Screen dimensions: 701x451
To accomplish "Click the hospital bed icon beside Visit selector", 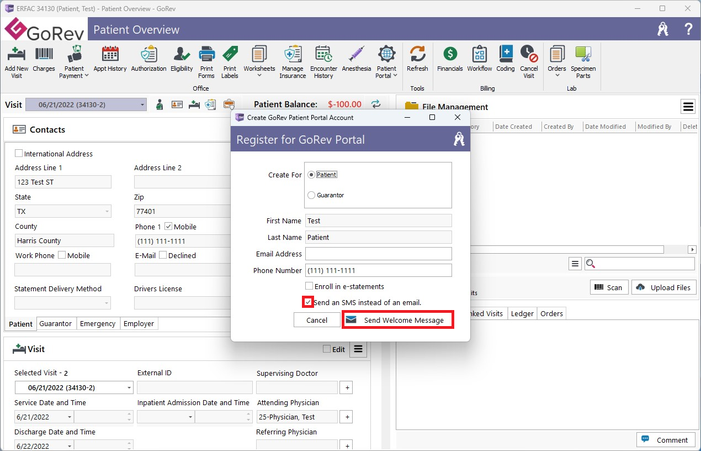I will pyautogui.click(x=194, y=104).
